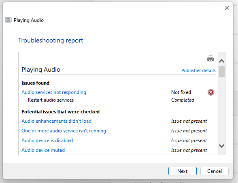Click the report scrollbar down arrow
Viewport: 238px width, 183px height.
click(222, 146)
